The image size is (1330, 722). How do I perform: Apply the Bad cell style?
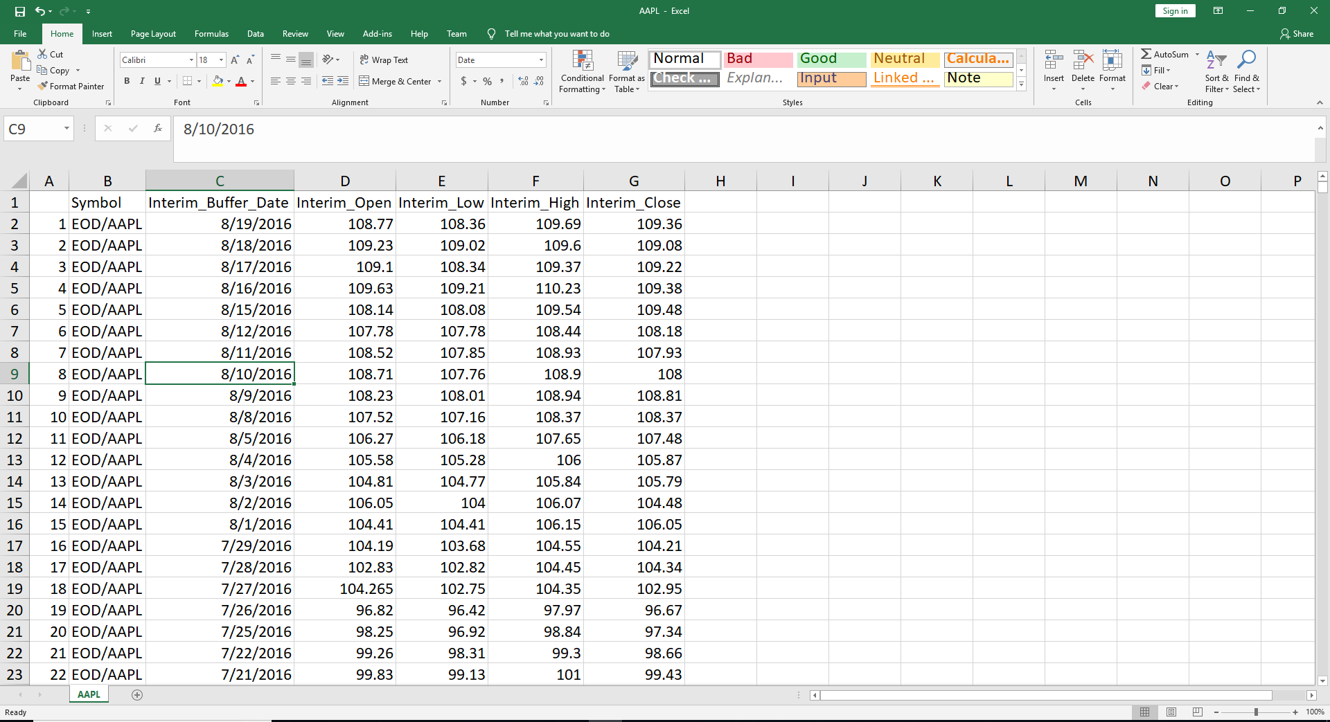[x=759, y=59]
